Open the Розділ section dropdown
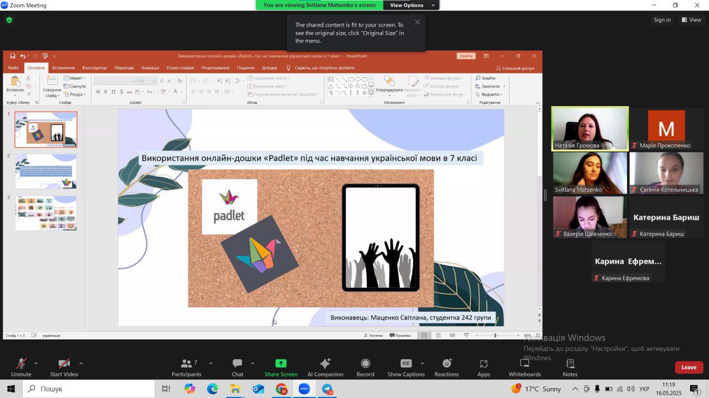This screenshot has height=398, width=709. click(x=74, y=95)
